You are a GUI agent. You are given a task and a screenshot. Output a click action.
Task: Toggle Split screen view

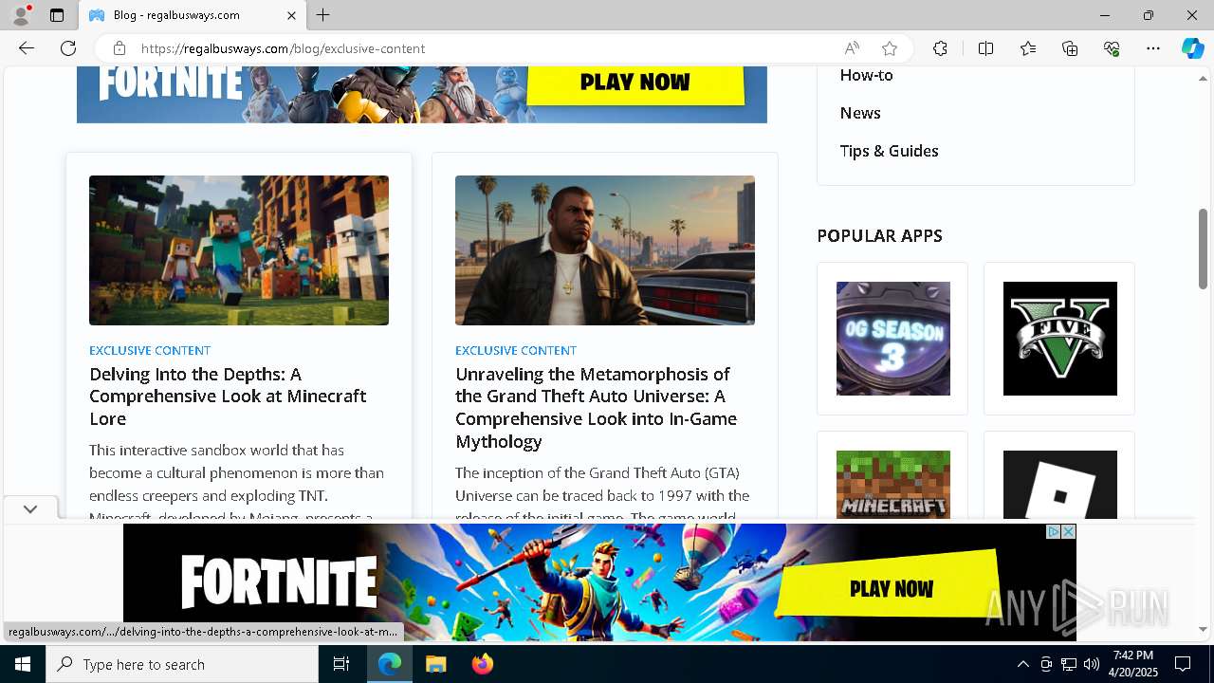click(985, 48)
